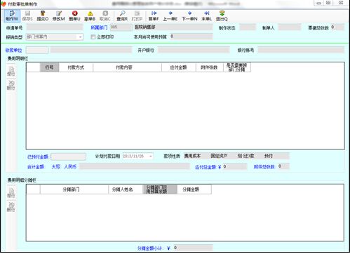Click the 退出Q exit icon
The height and width of the screenshot is (254, 350).
point(222,16)
